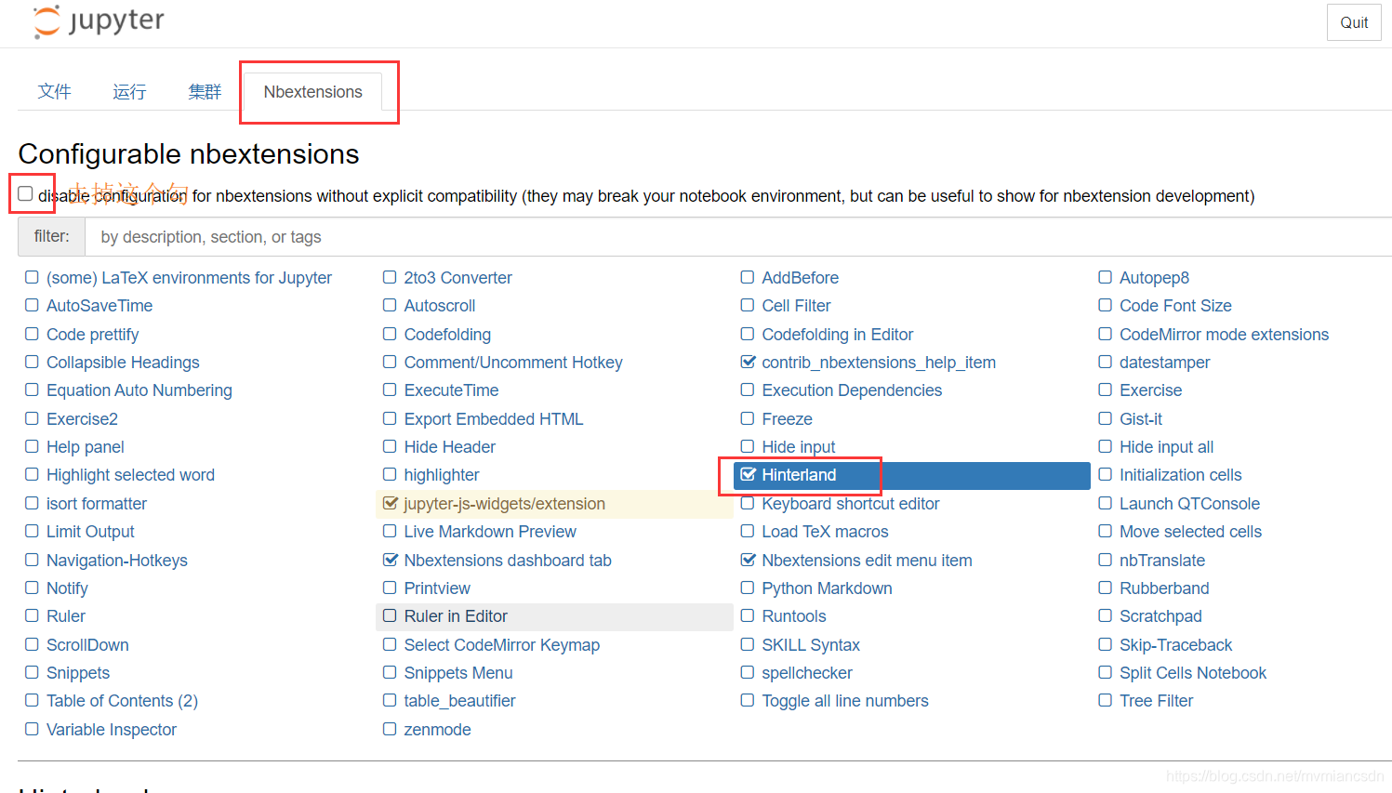The width and height of the screenshot is (1392, 793).
Task: Uncheck Nbextensions edit menu item checkbox
Action: click(x=748, y=560)
